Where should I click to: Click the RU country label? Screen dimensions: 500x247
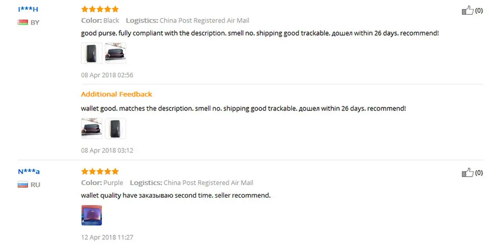35,185
